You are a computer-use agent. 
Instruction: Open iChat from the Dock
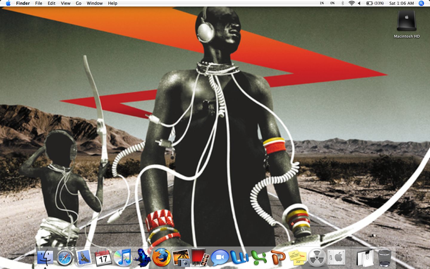(219, 257)
